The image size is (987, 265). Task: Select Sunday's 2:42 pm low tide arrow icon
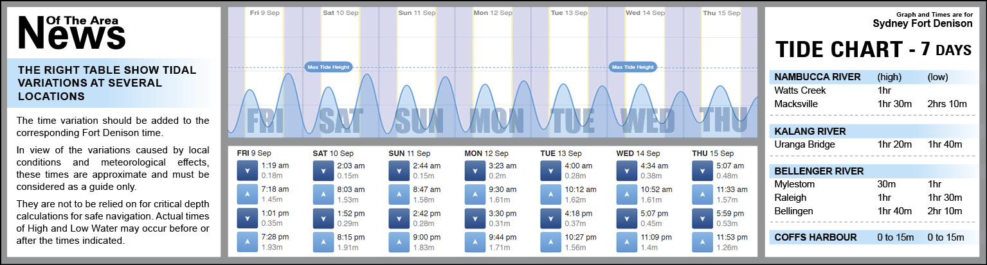coord(399,218)
